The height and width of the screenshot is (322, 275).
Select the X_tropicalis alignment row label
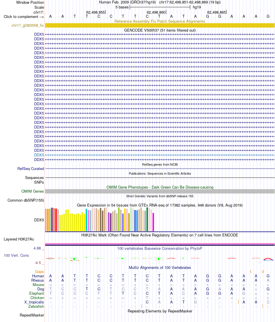click(34, 302)
